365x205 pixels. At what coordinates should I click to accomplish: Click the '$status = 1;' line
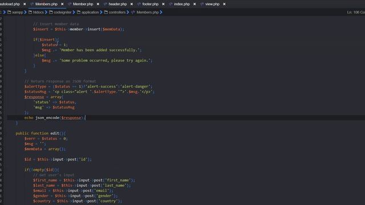pos(55,44)
